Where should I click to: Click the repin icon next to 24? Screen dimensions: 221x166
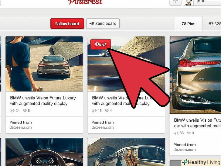[12, 111]
